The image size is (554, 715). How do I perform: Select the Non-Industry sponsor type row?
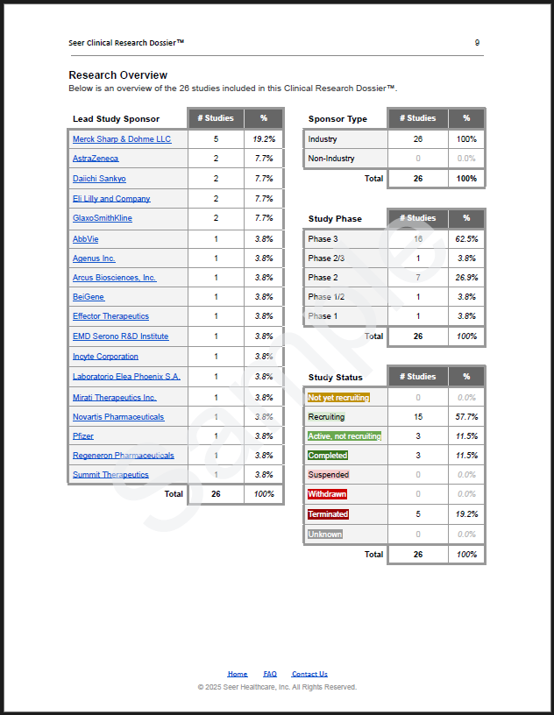tap(394, 159)
